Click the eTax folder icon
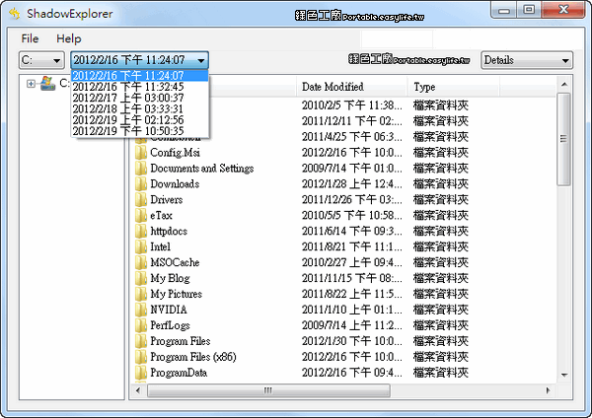 [141, 216]
